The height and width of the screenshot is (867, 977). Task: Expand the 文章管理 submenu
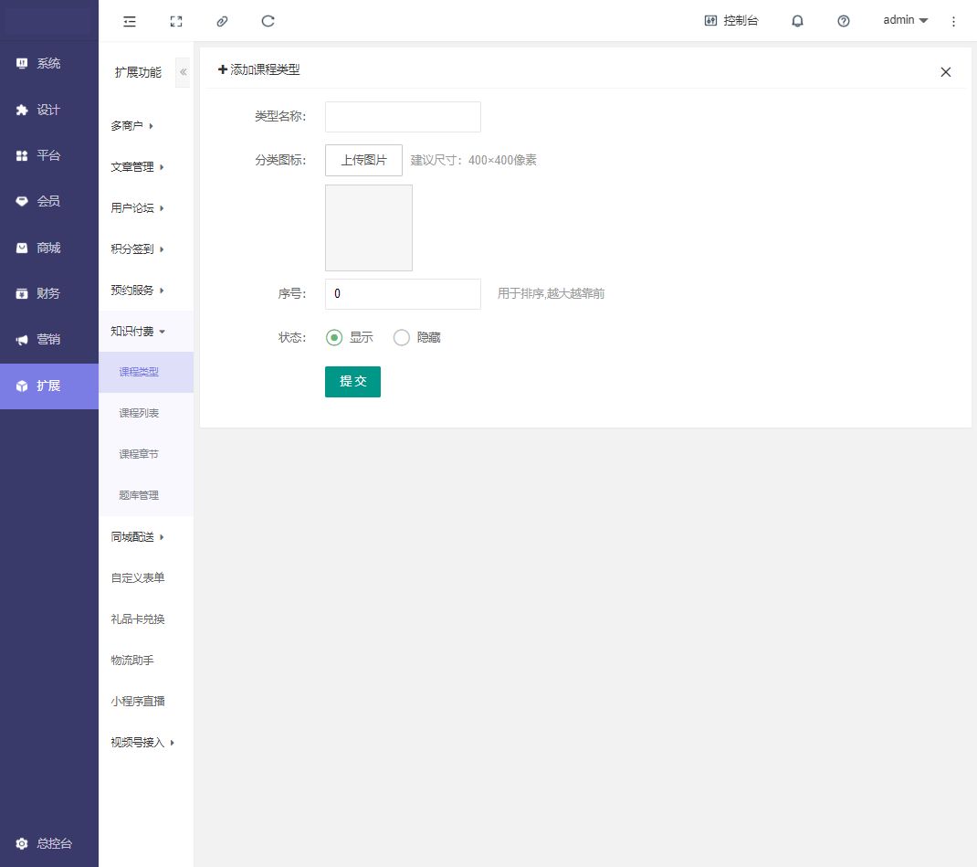pyautogui.click(x=137, y=167)
